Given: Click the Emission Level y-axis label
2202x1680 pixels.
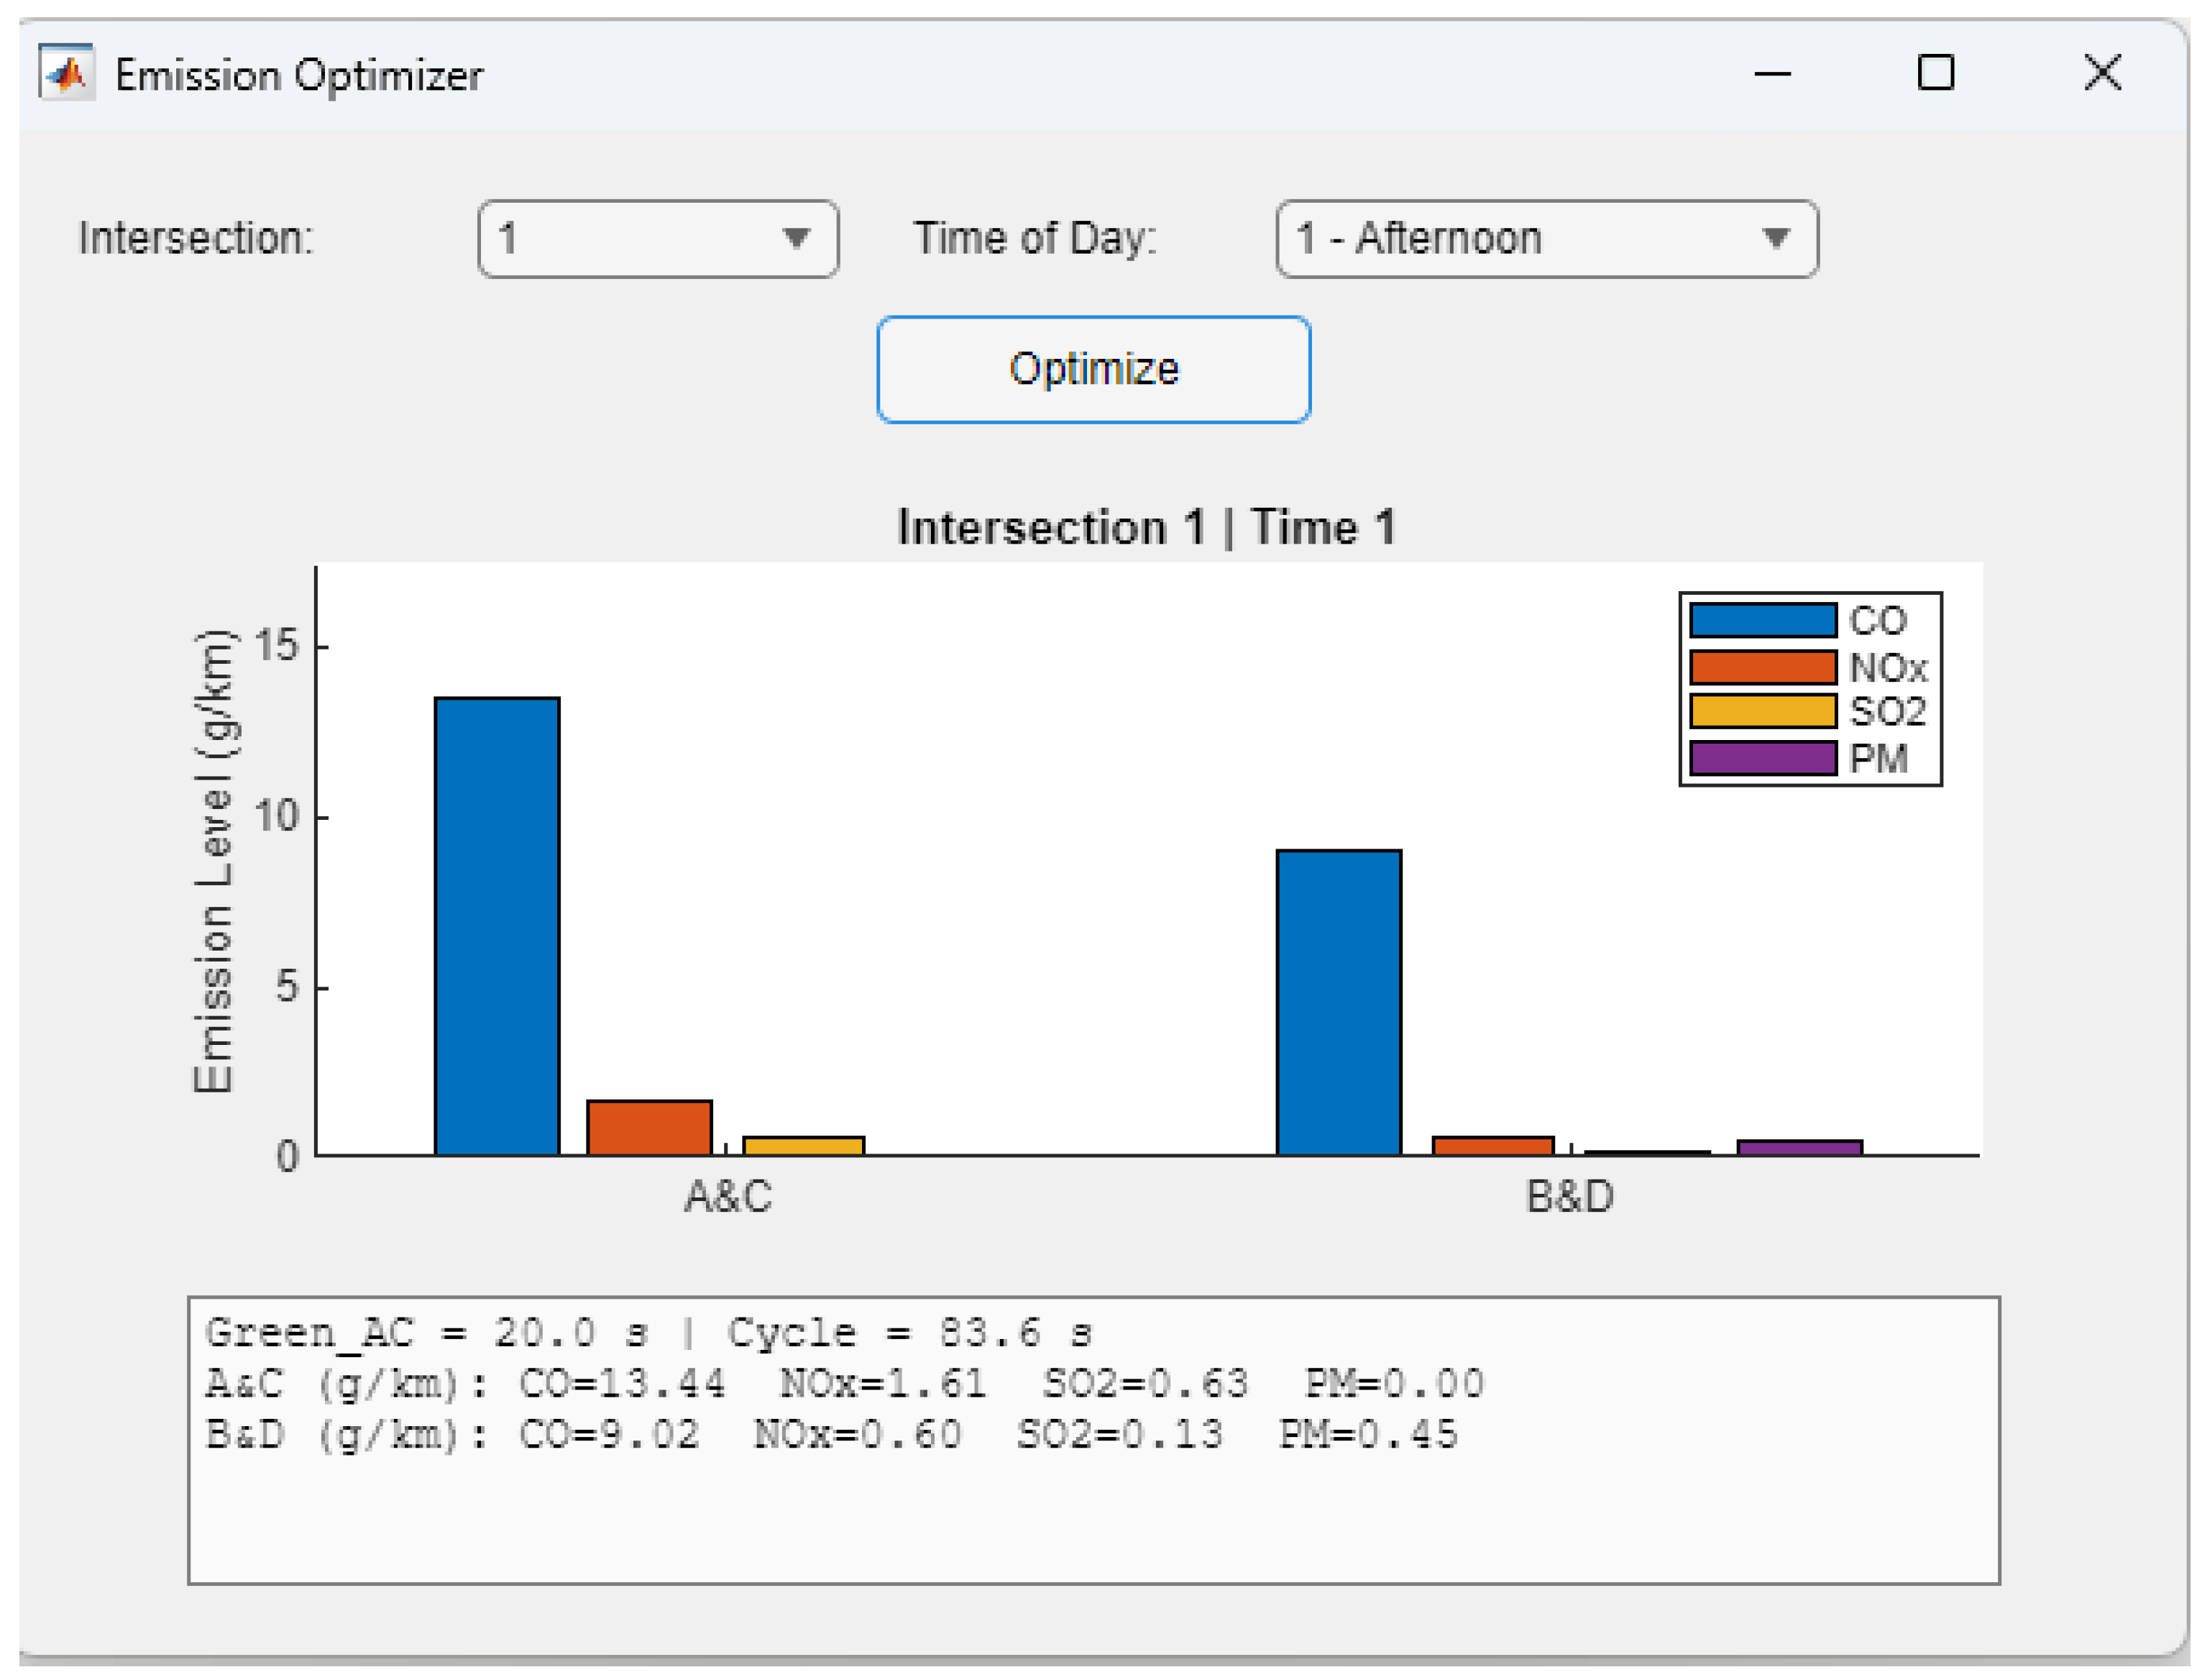Looking at the screenshot, I should click(213, 862).
